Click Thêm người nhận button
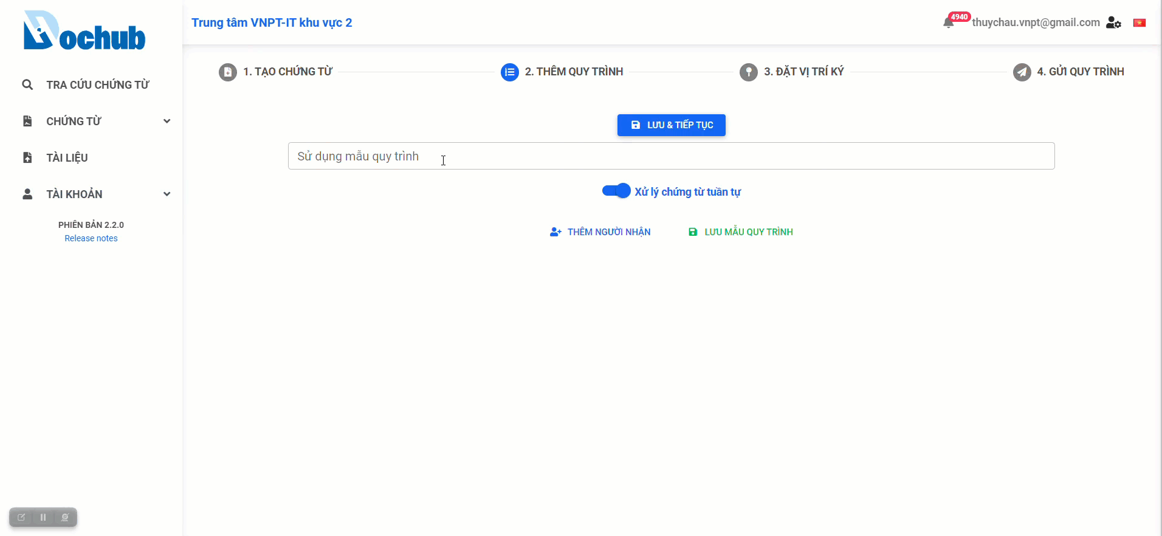1162x536 pixels. pos(600,232)
